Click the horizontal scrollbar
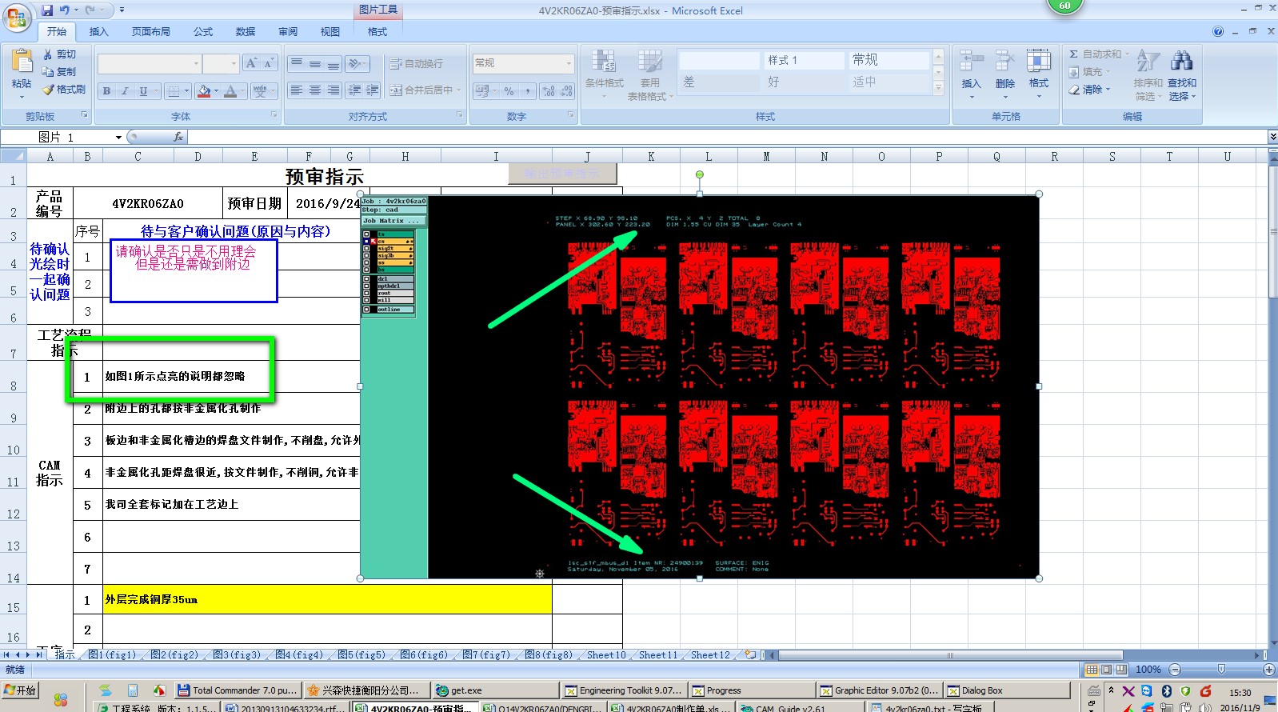The height and width of the screenshot is (712, 1278). [x=952, y=655]
